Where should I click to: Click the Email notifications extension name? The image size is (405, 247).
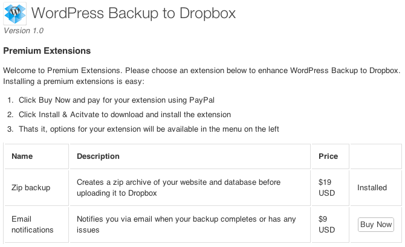click(x=32, y=224)
